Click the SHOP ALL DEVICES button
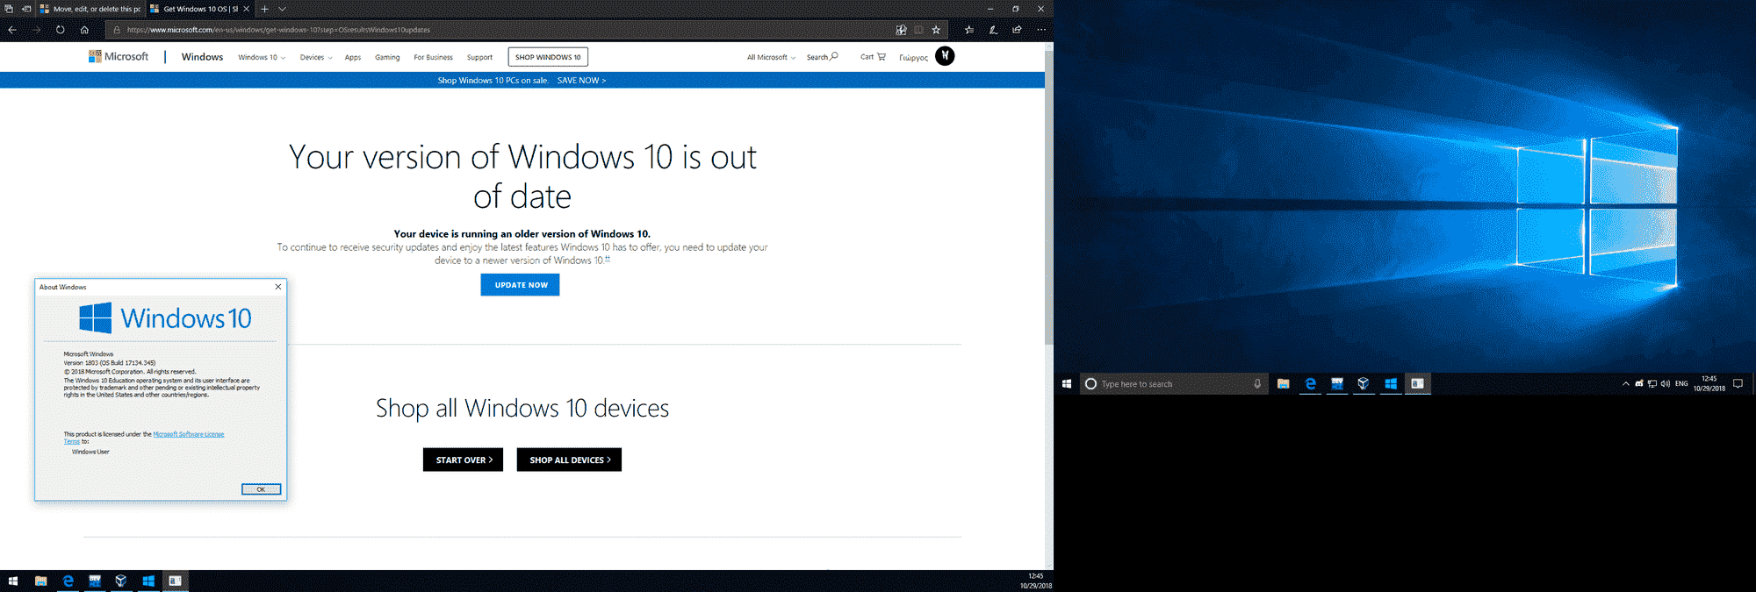The height and width of the screenshot is (592, 1756). pos(569,460)
